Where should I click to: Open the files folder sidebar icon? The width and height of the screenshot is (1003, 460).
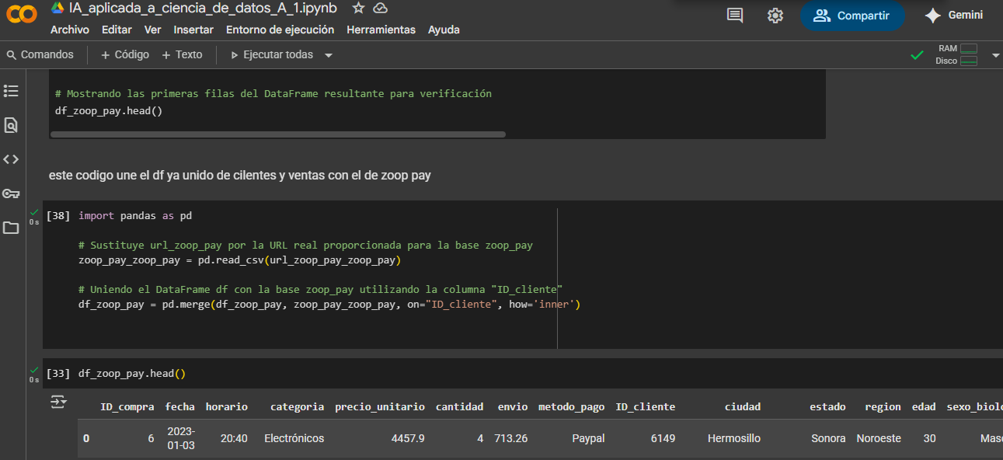coord(11,228)
